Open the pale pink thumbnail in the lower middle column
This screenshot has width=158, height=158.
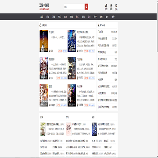click(x=69, y=129)
